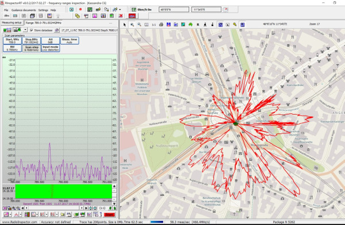Select the arrow pointer map tool
The height and width of the screenshot is (225, 345).
[x=125, y=25]
